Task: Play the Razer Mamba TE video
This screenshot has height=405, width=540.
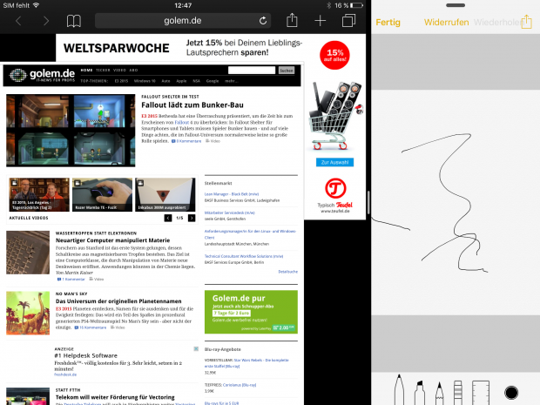Action: (x=102, y=194)
